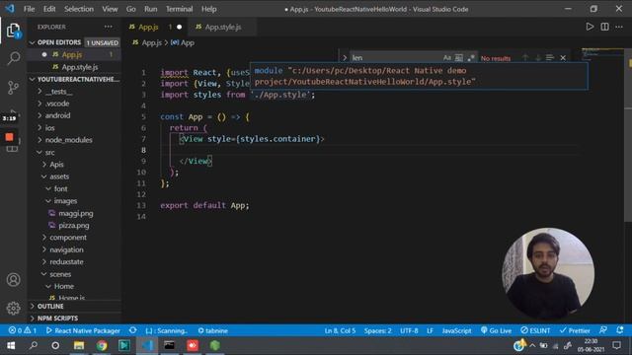Toggle Match Whole Word in find box
This screenshot has height=355, width=632.
tap(458, 58)
